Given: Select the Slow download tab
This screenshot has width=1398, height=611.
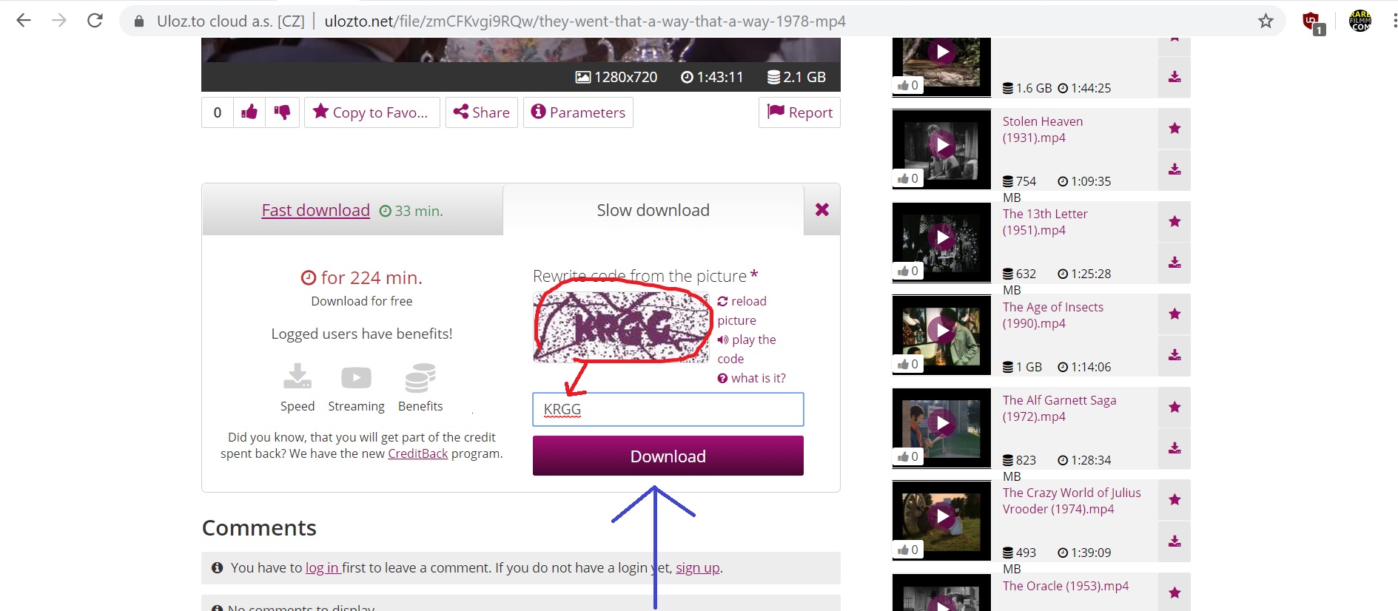Looking at the screenshot, I should (653, 210).
